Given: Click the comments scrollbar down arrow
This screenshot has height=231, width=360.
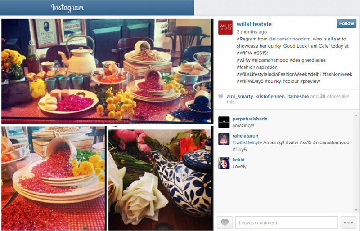Looking at the screenshot, I should pyautogui.click(x=356, y=210).
